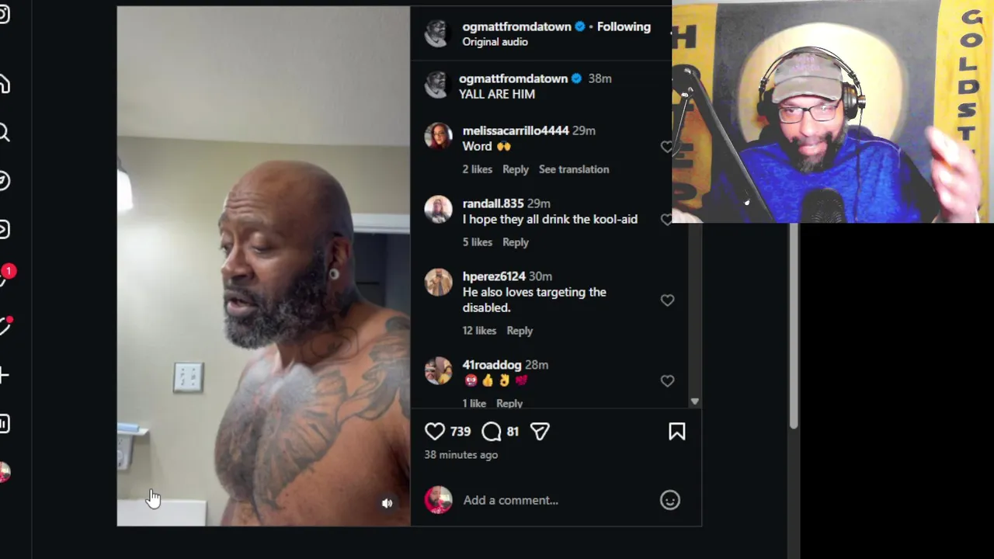The image size is (994, 559).
Task: Click the Create plus icon in sidebar
Action: [x=4, y=376]
